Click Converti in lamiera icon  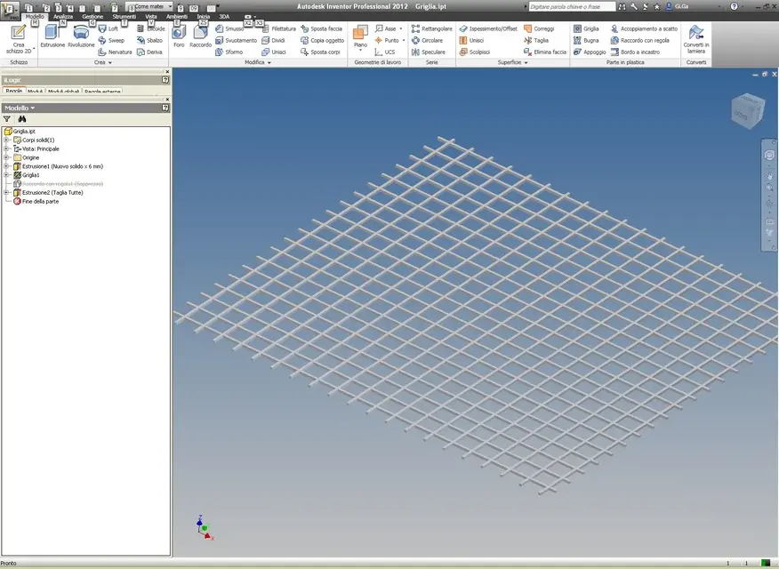tap(696, 32)
